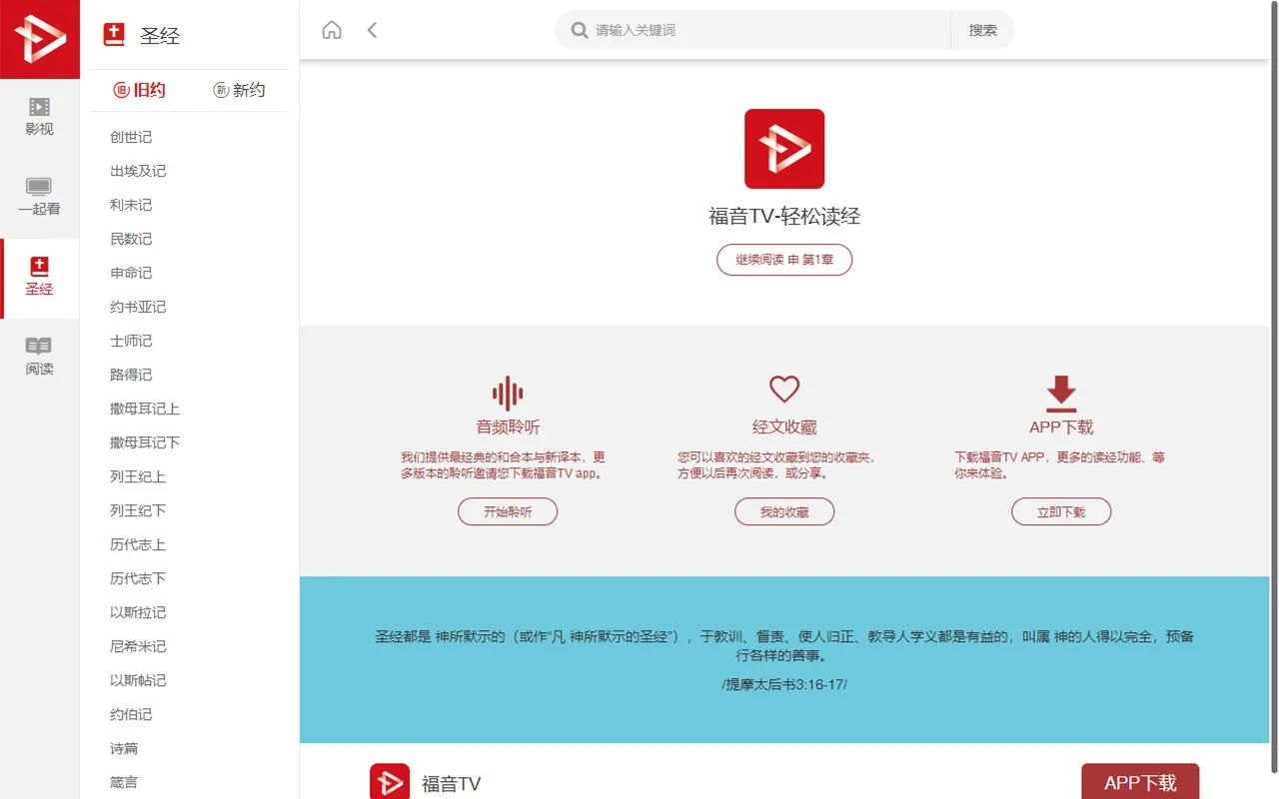Click 继续阅读 申 第1章 button
Viewport: 1279px width, 799px height.
[784, 260]
